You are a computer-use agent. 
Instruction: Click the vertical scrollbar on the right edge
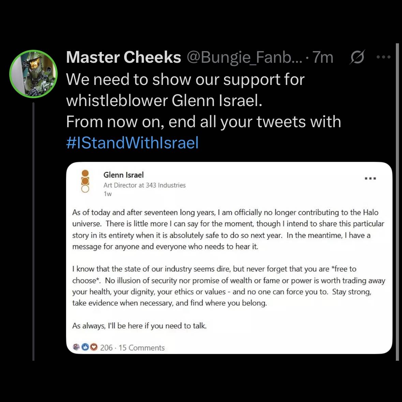tap(397, 202)
